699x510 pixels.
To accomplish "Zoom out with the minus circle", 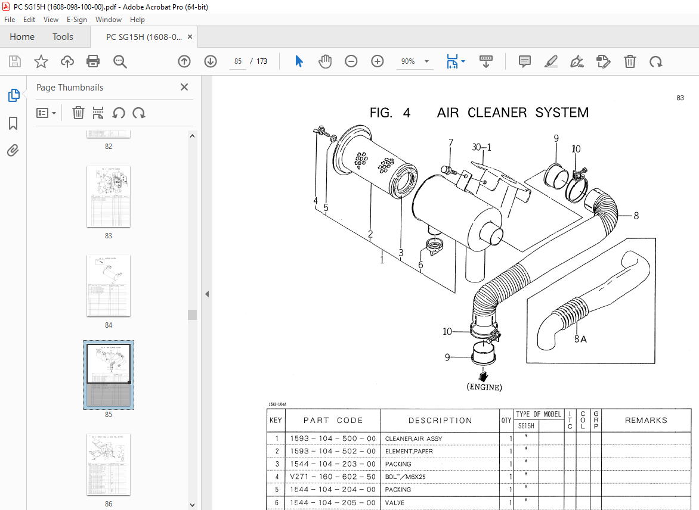I will (x=351, y=61).
